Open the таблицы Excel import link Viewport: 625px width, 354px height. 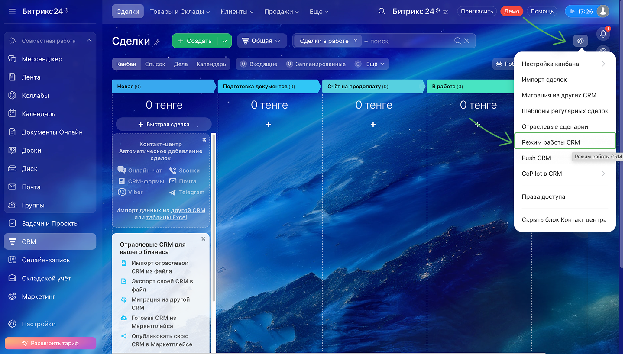point(166,217)
